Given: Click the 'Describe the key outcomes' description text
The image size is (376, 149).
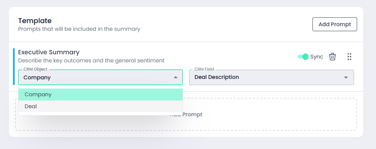Looking at the screenshot, I should click(x=91, y=60).
